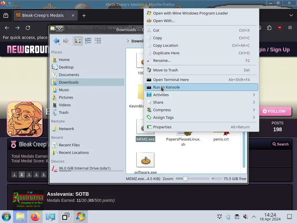Switch Dolphin to Details view mode

click(x=98, y=41)
